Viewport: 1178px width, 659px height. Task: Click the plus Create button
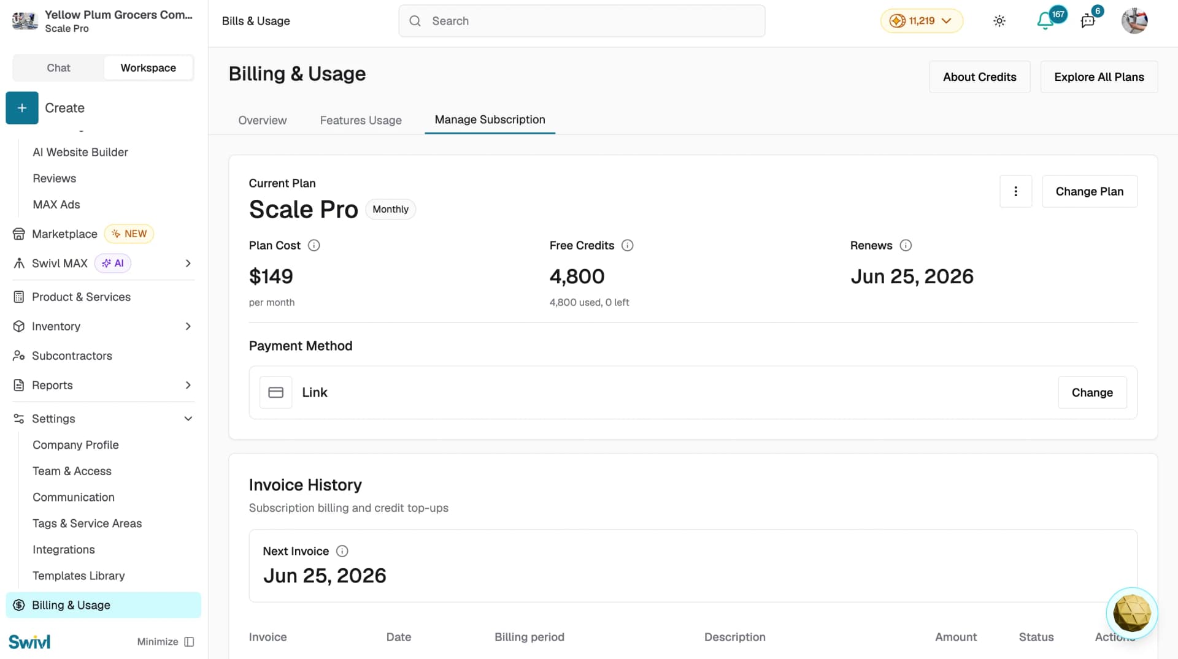pos(22,108)
